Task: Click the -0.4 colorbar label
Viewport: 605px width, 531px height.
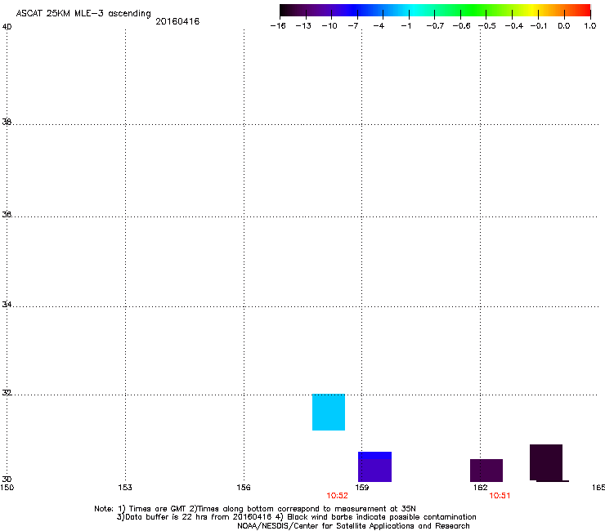Action: pos(514,26)
